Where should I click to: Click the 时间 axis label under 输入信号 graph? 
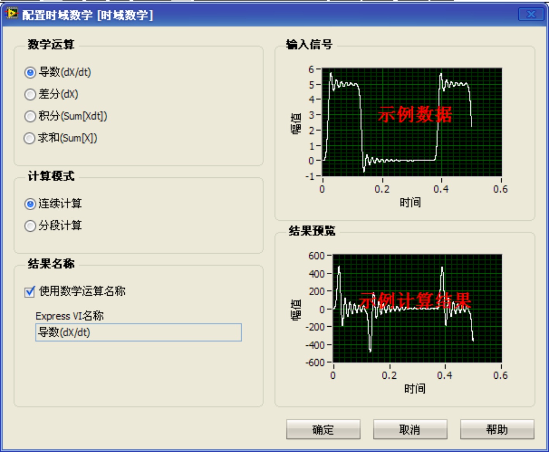click(410, 202)
